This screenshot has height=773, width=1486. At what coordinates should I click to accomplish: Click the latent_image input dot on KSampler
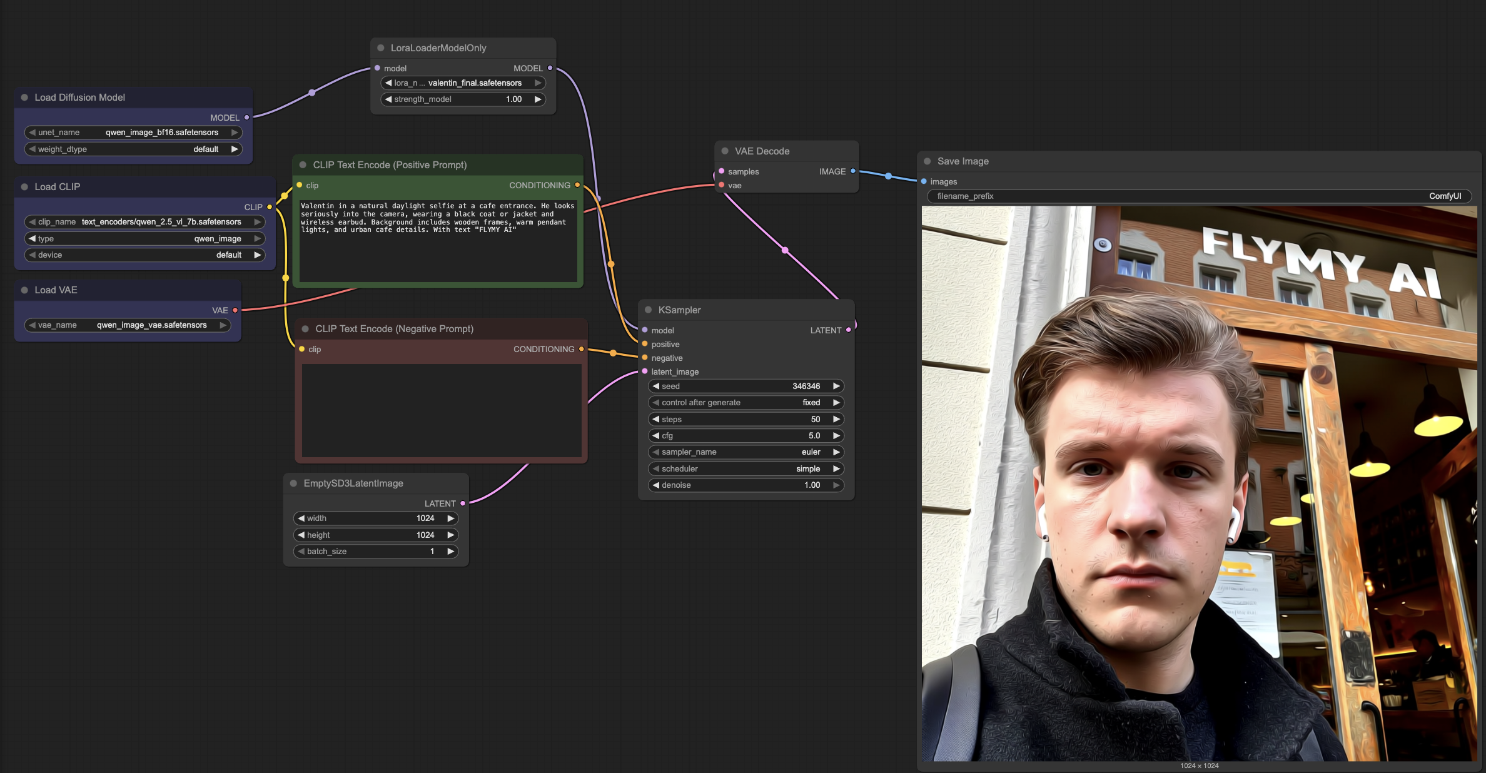click(645, 371)
